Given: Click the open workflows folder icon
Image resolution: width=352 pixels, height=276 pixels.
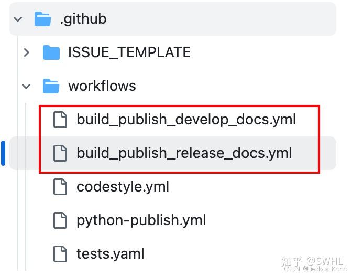Looking at the screenshot, I should point(51,86).
